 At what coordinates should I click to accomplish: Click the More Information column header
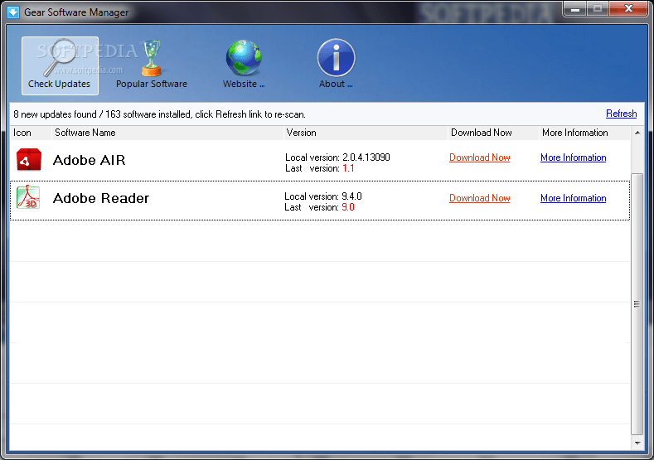click(x=584, y=133)
